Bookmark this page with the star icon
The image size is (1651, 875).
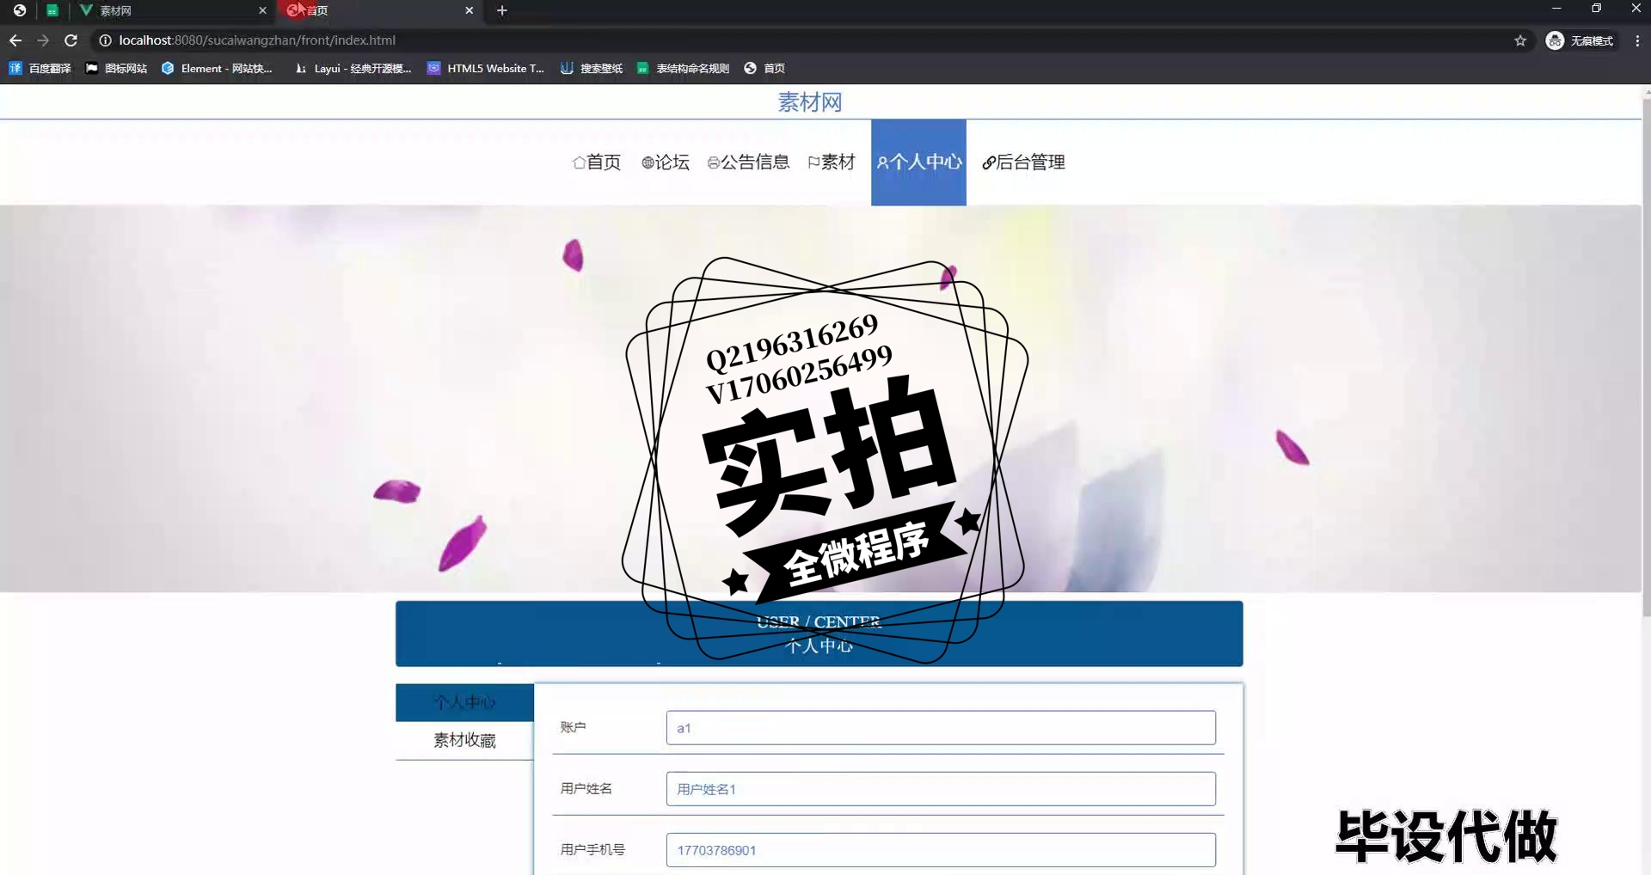coord(1520,40)
